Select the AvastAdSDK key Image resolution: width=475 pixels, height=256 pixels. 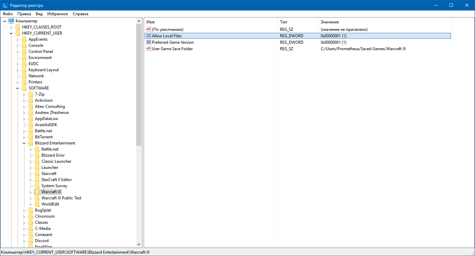[x=46, y=125]
